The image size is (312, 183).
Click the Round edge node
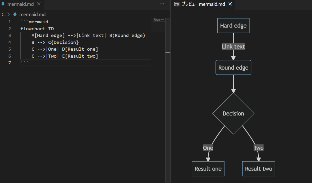tap(233, 68)
